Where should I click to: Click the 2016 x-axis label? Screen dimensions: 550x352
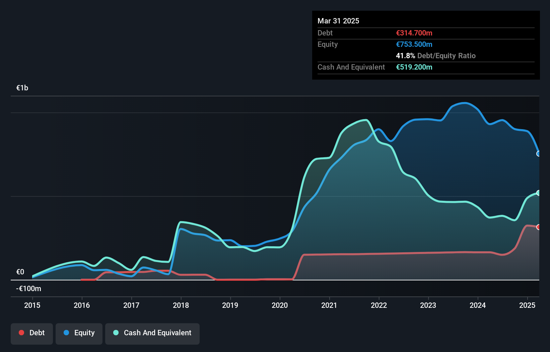coord(82,305)
